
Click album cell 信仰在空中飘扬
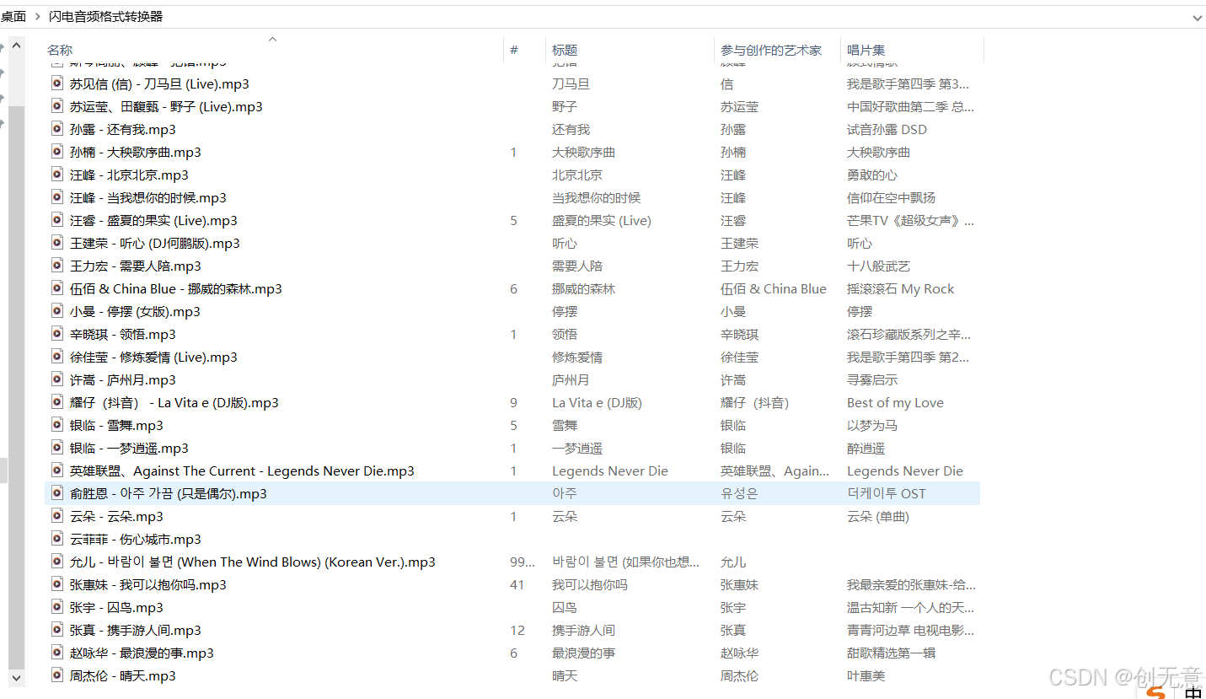pos(892,197)
